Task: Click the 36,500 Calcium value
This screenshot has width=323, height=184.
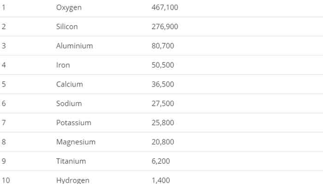Action: click(163, 84)
